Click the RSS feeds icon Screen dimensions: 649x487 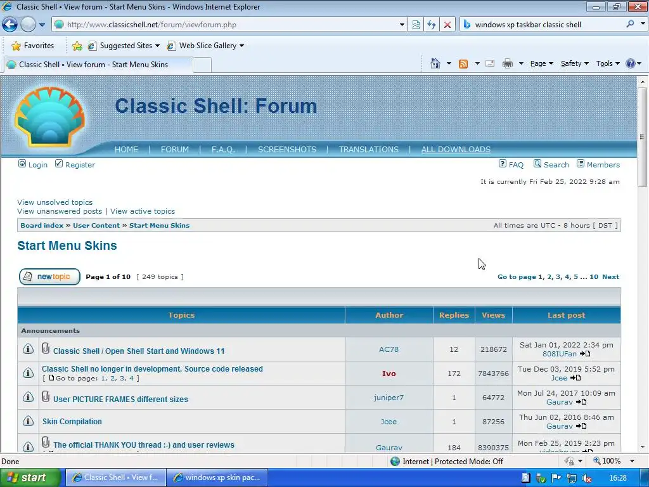pos(463,63)
